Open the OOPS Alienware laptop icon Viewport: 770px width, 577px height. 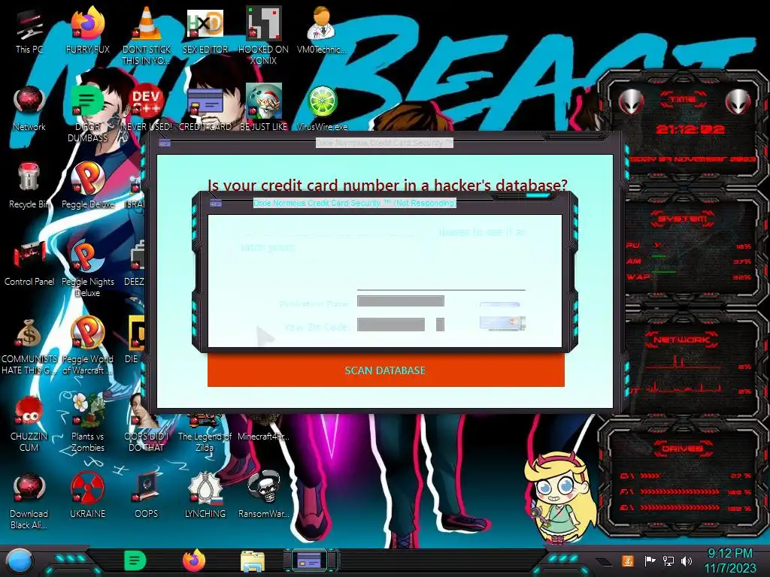(146, 496)
